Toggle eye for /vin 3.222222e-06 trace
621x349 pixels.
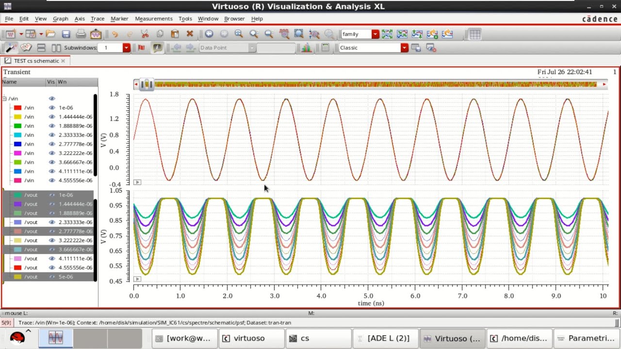pyautogui.click(x=52, y=153)
